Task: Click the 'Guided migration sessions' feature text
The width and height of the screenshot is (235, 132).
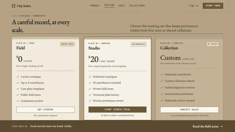Action: click(180, 87)
